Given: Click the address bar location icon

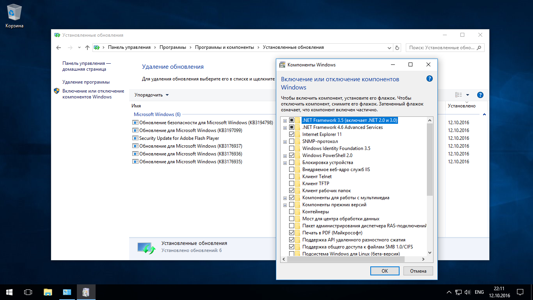Looking at the screenshot, I should tap(96, 48).
